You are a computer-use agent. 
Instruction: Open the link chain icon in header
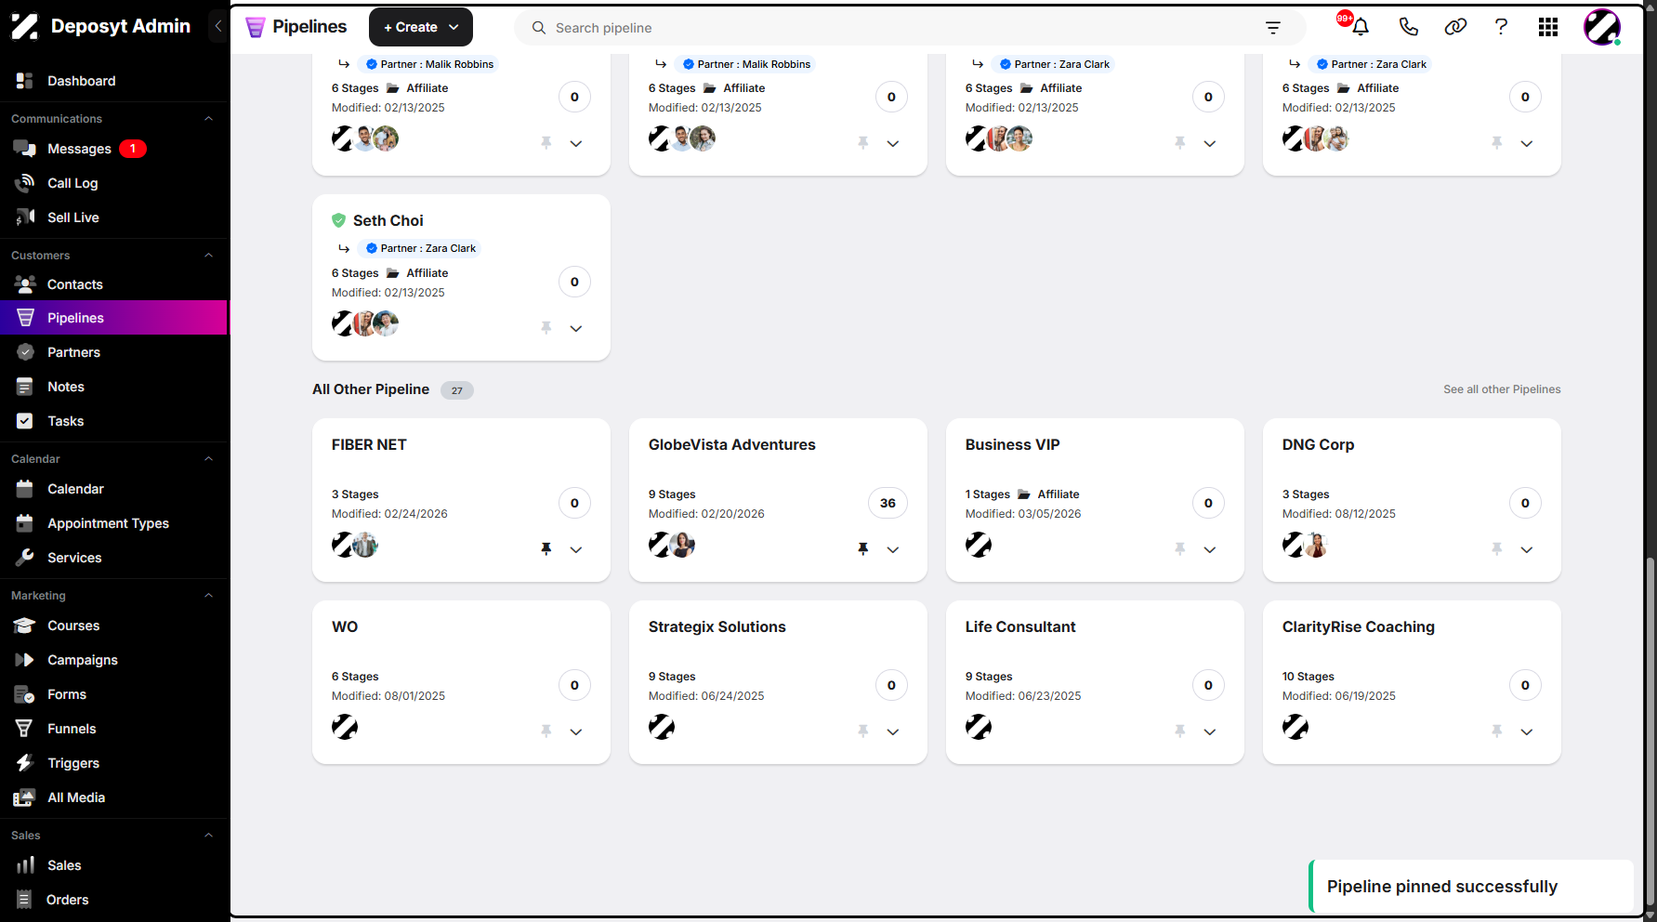(x=1455, y=27)
